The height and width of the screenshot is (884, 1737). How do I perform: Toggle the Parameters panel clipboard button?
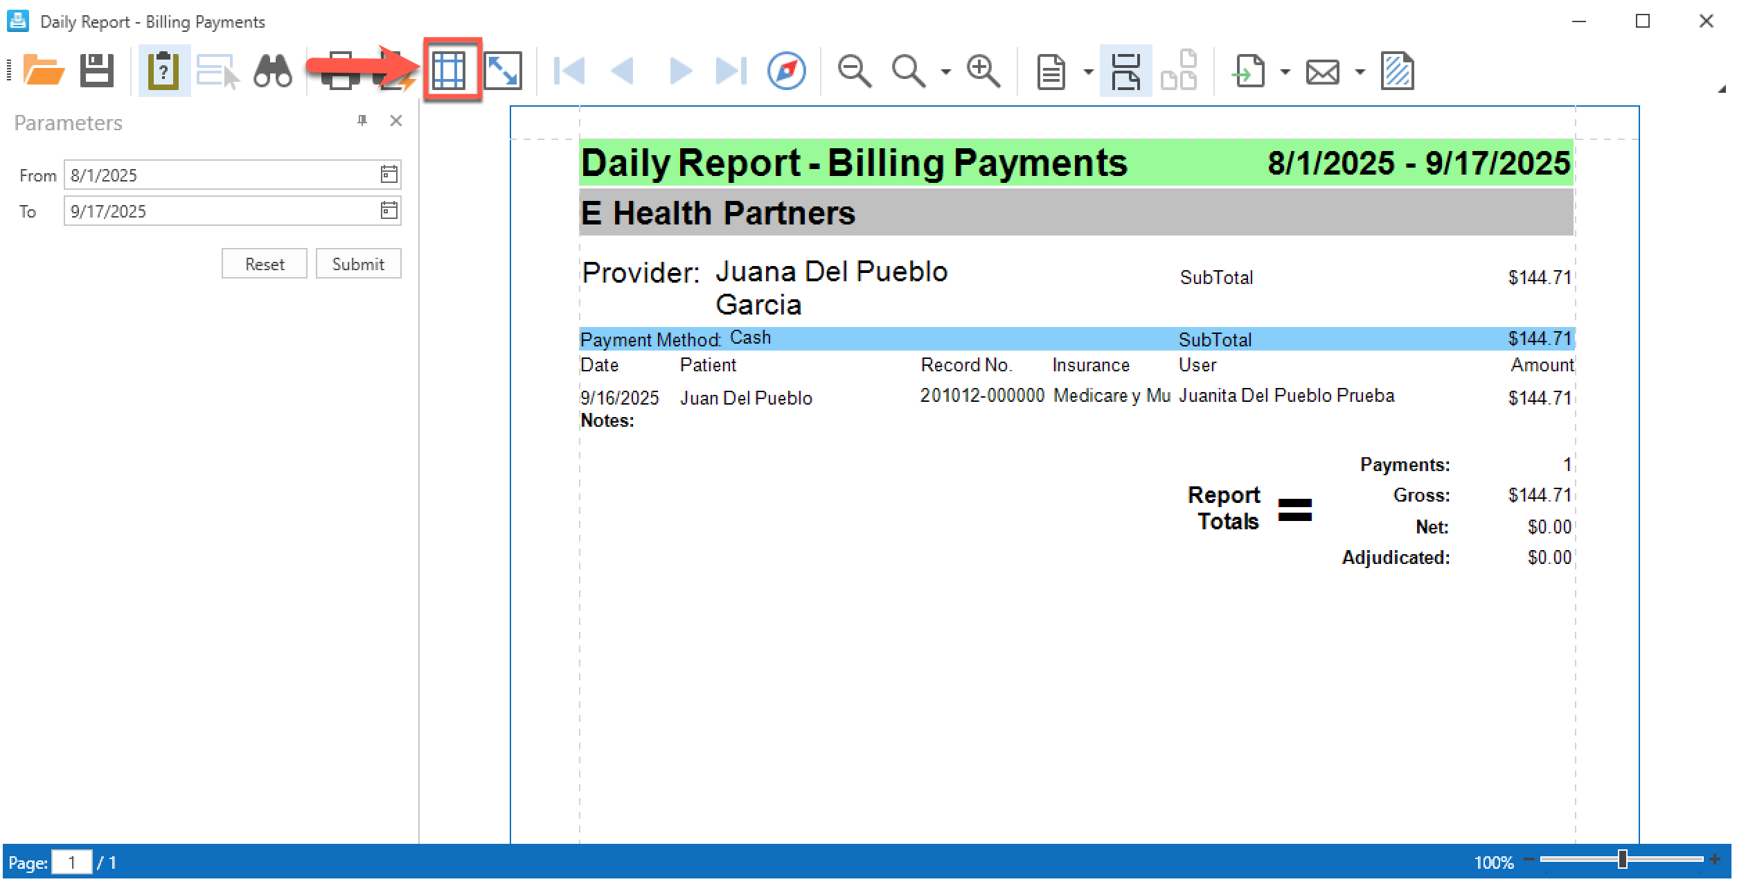click(163, 71)
